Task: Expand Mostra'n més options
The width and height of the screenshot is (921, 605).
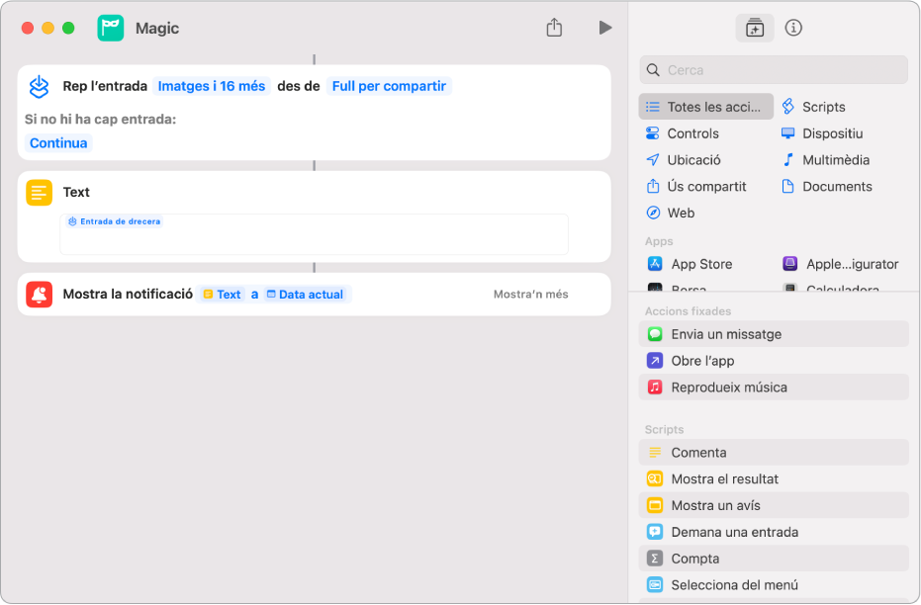Action: pos(531,295)
